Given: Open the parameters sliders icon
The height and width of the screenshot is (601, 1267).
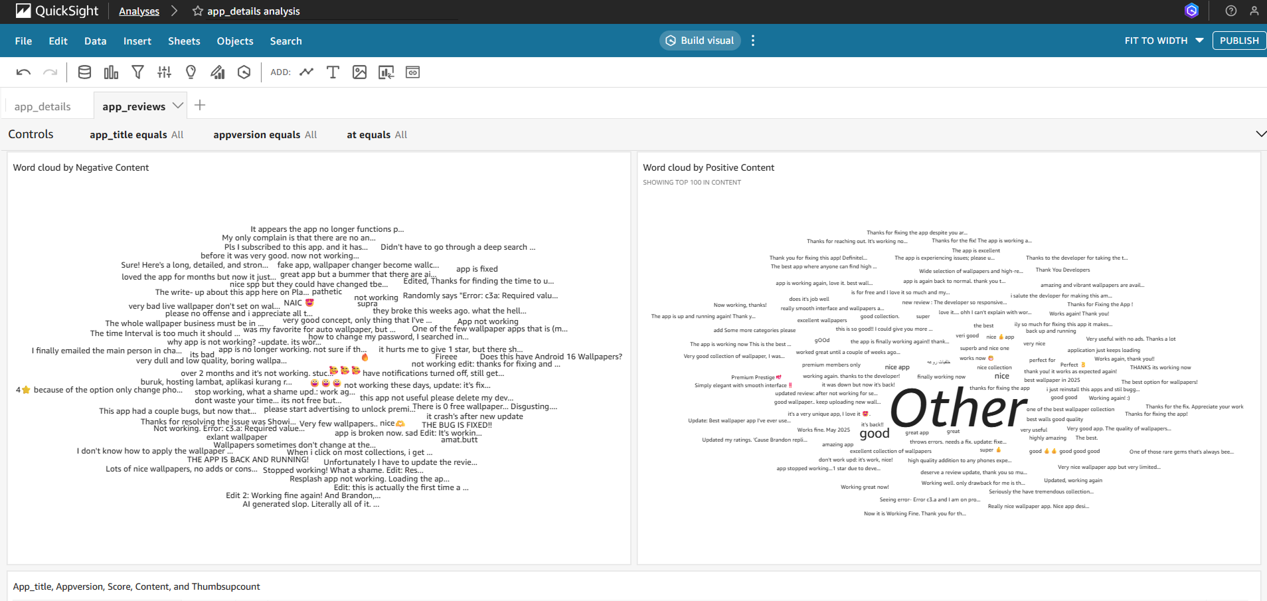Looking at the screenshot, I should (x=164, y=72).
